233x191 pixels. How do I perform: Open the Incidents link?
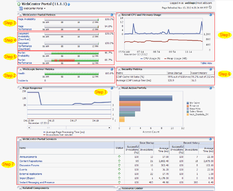(23, 81)
